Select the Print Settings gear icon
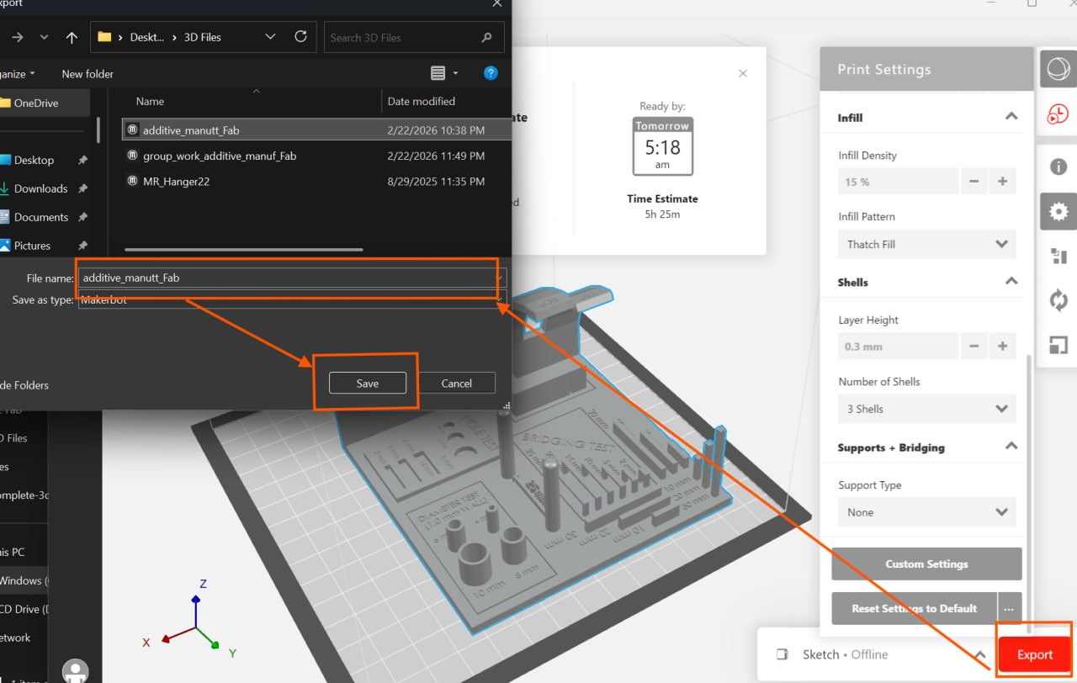 tap(1058, 211)
